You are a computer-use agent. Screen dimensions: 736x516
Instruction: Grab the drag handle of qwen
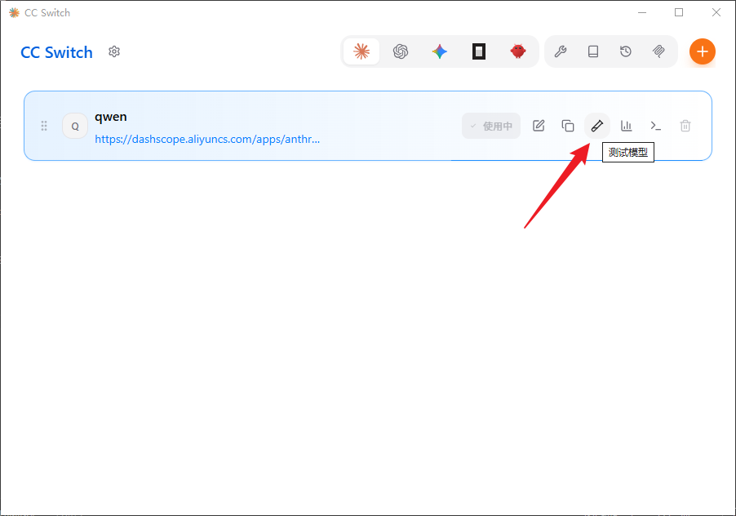point(44,126)
